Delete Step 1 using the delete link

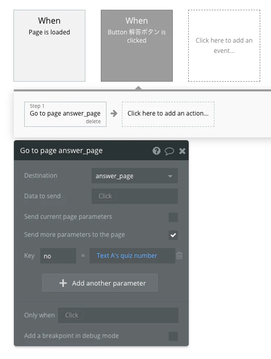(93, 121)
